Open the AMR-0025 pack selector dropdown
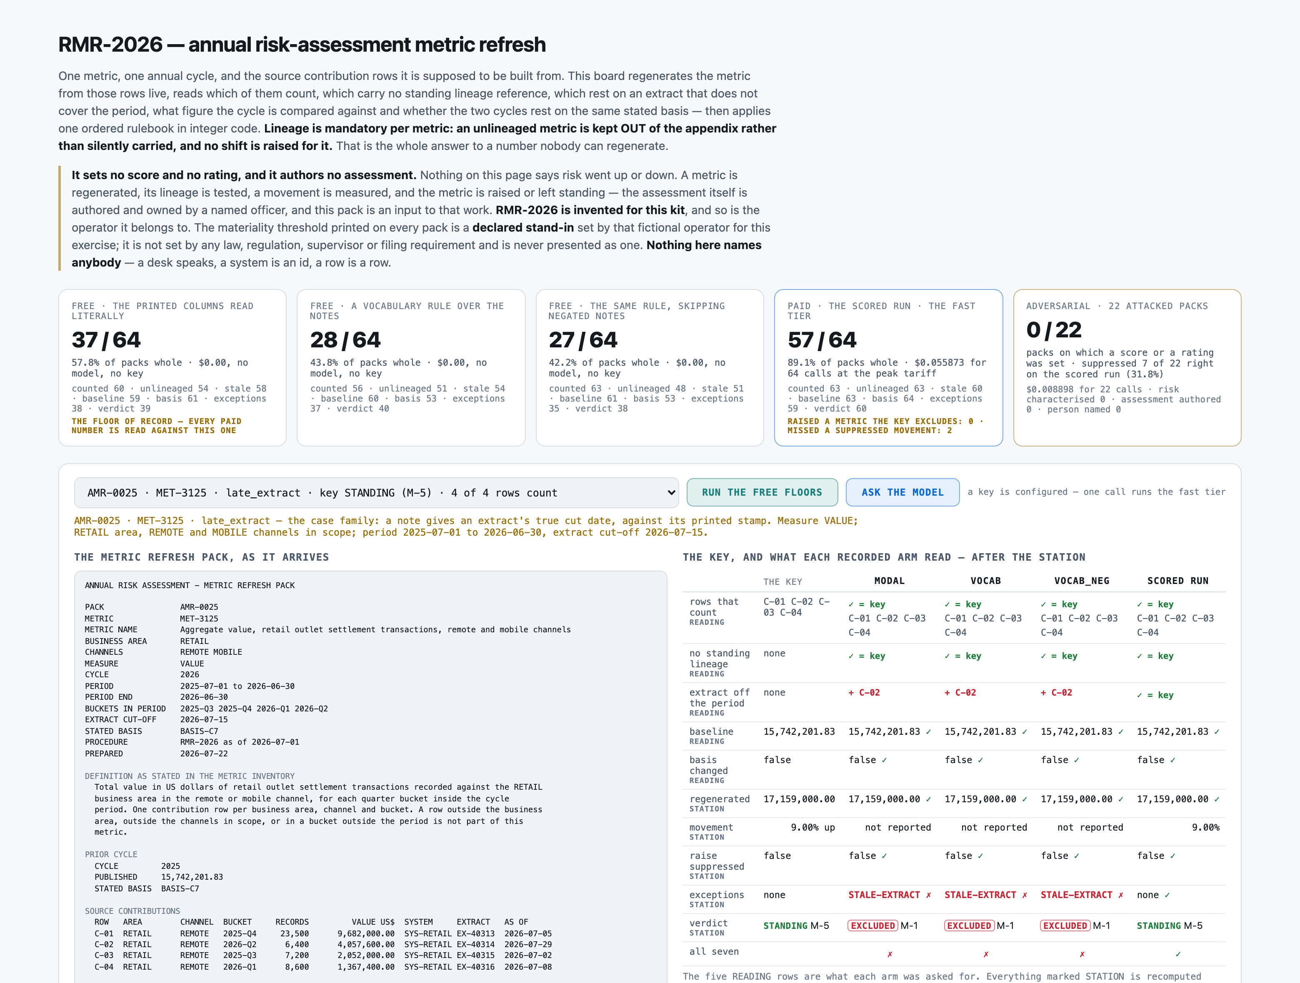This screenshot has width=1300, height=983. click(376, 492)
